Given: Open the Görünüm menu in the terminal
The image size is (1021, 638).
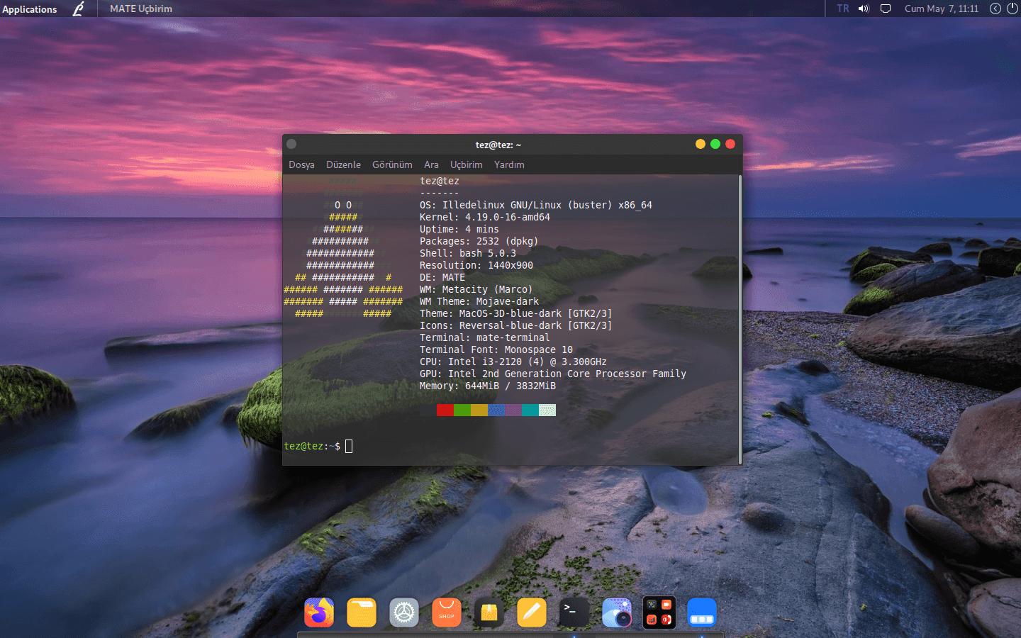Looking at the screenshot, I should click(392, 164).
